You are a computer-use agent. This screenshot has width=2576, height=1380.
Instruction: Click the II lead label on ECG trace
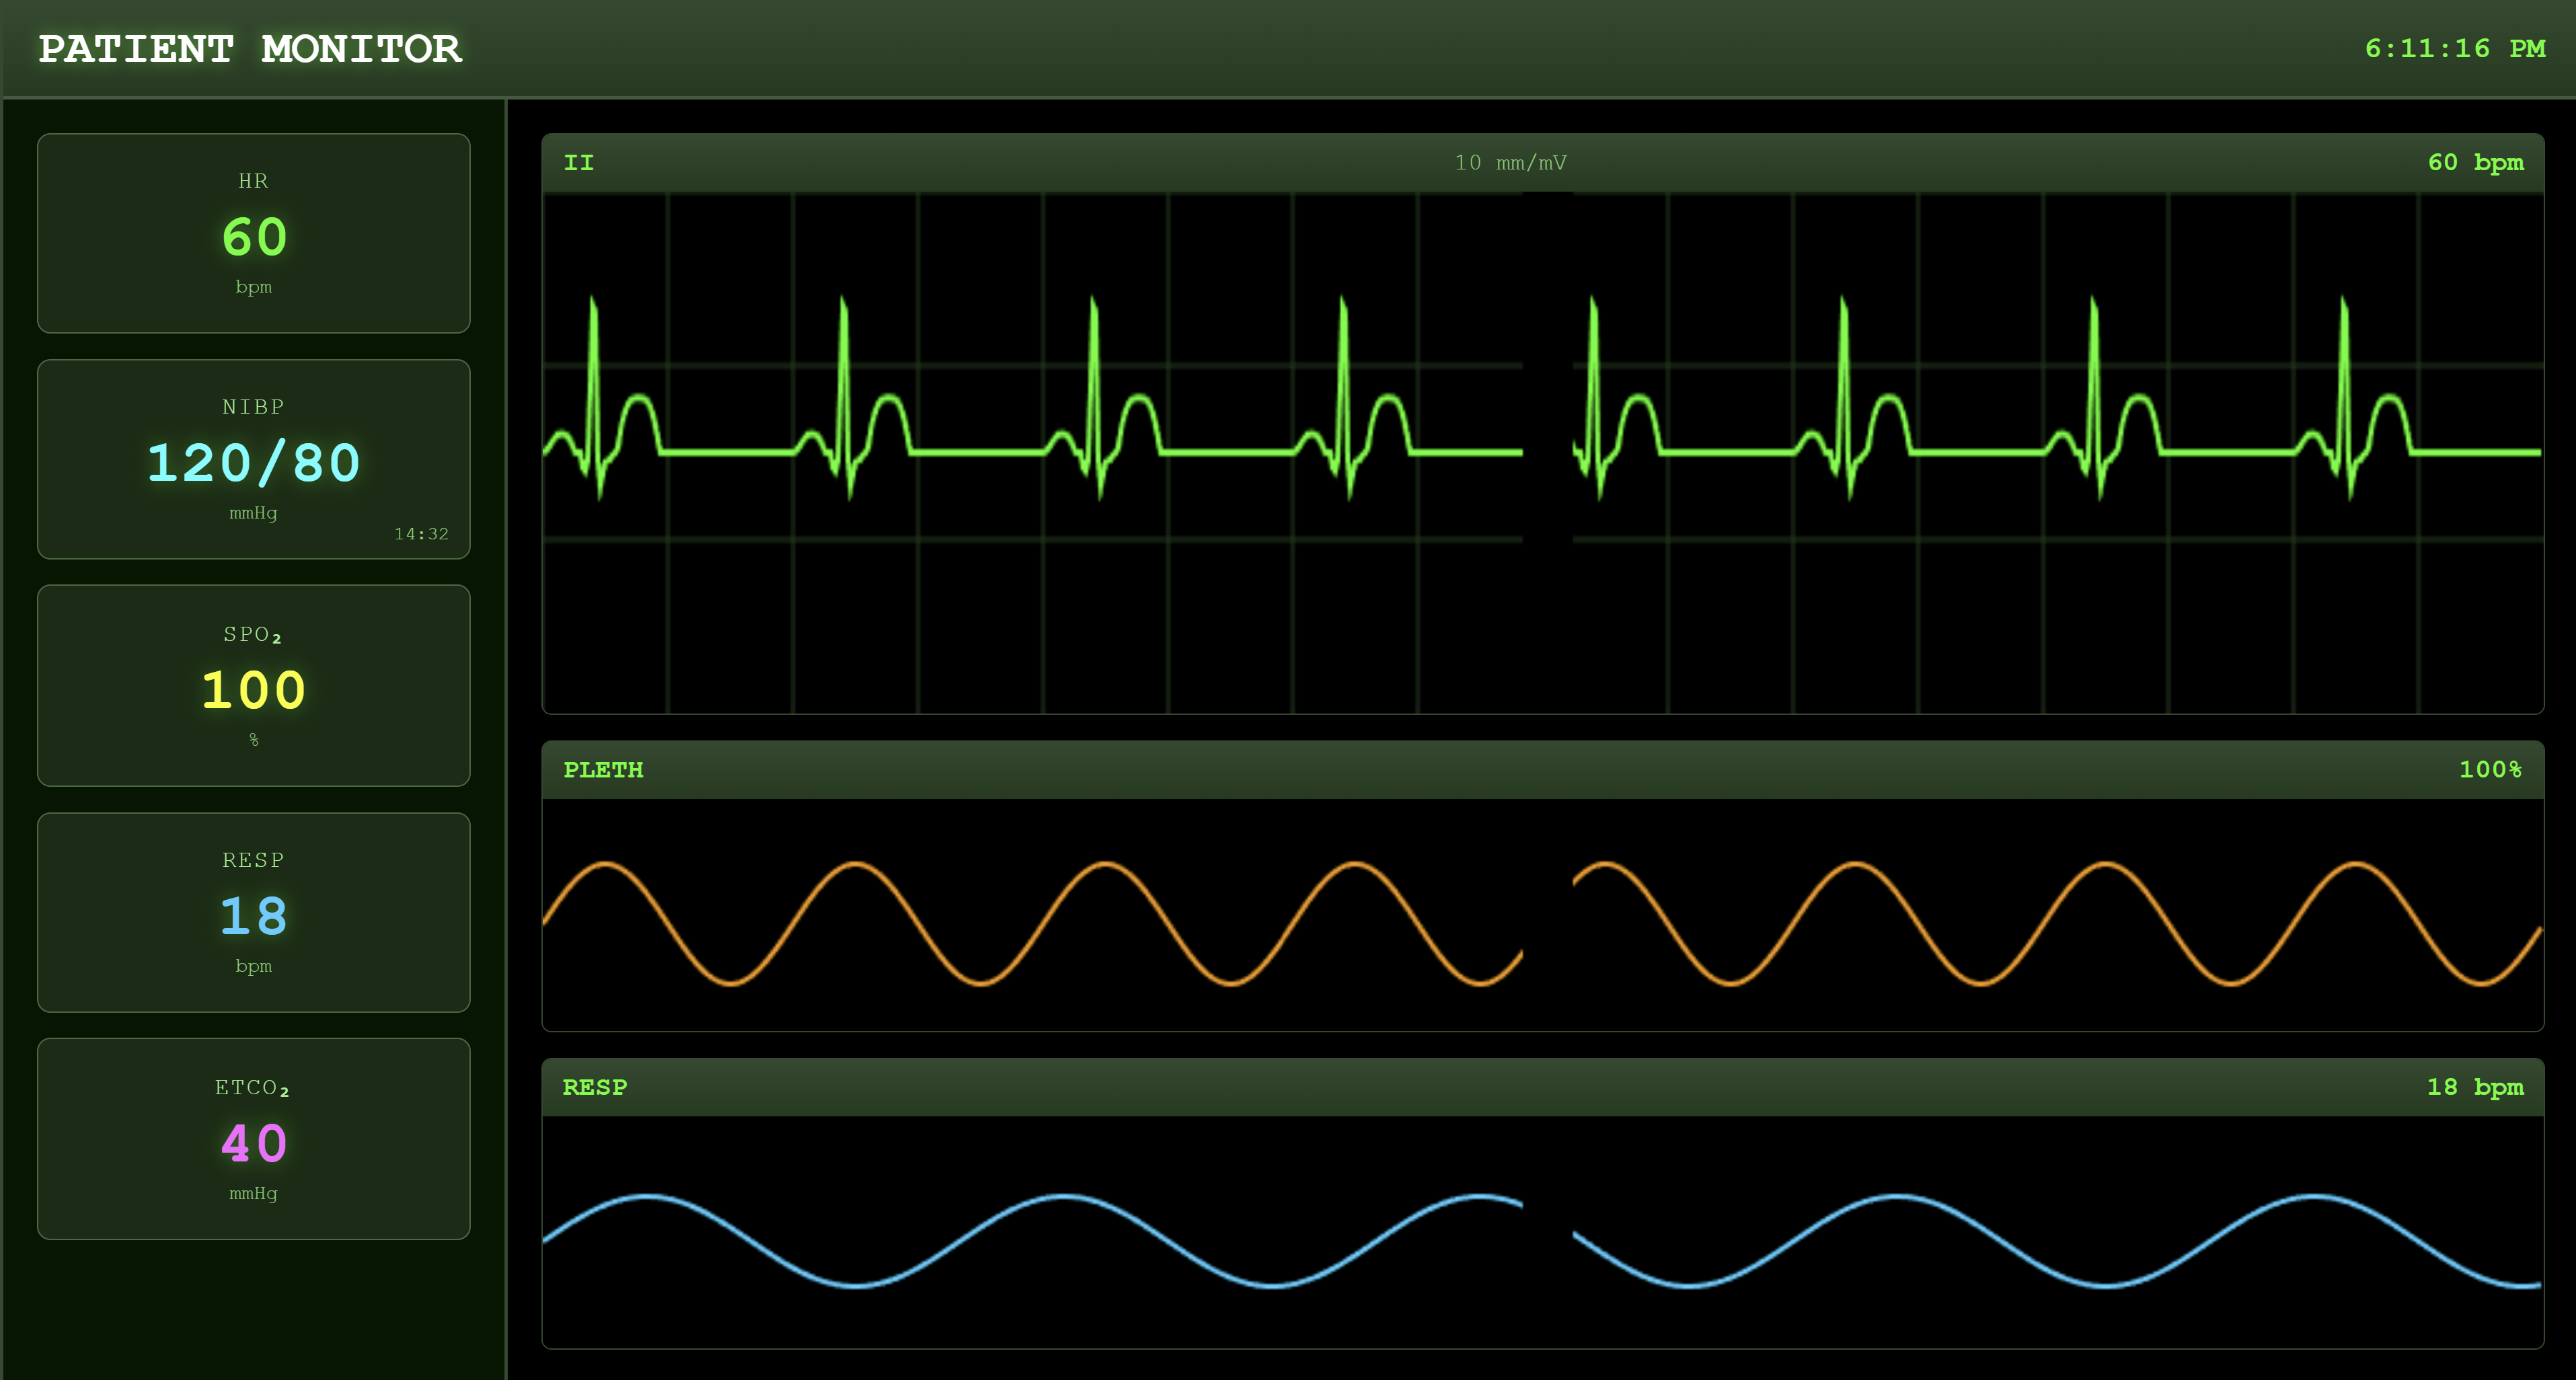580,162
